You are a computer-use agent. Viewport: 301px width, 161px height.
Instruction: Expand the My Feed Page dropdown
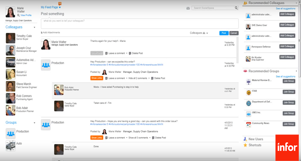(x=59, y=7)
